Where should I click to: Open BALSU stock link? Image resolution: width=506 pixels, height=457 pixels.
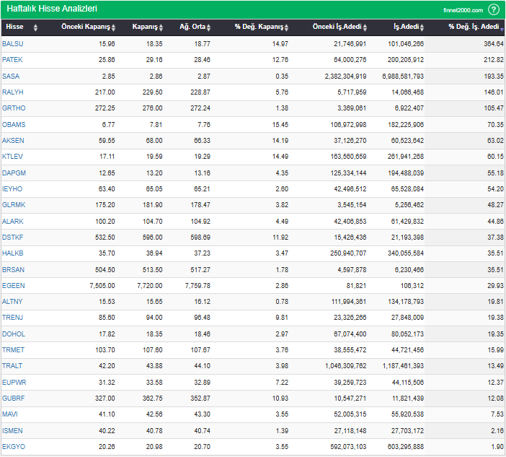coord(12,44)
